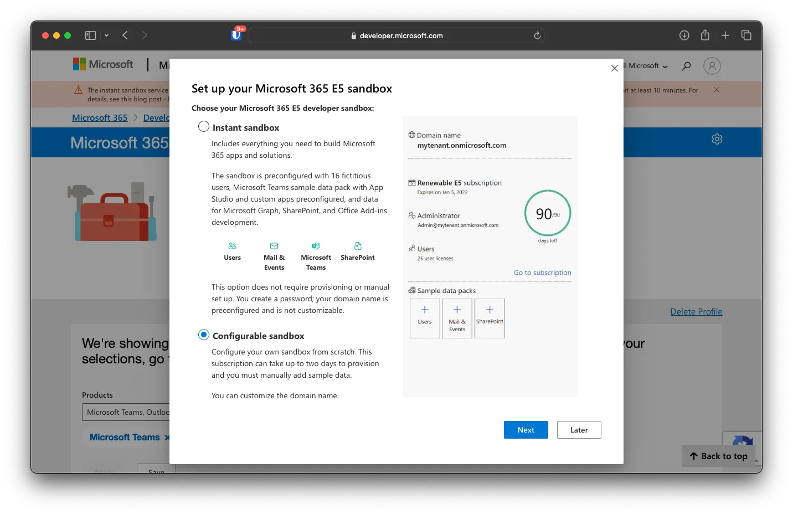Click the Go to subscription link
The height and width of the screenshot is (514, 793).
coord(542,273)
